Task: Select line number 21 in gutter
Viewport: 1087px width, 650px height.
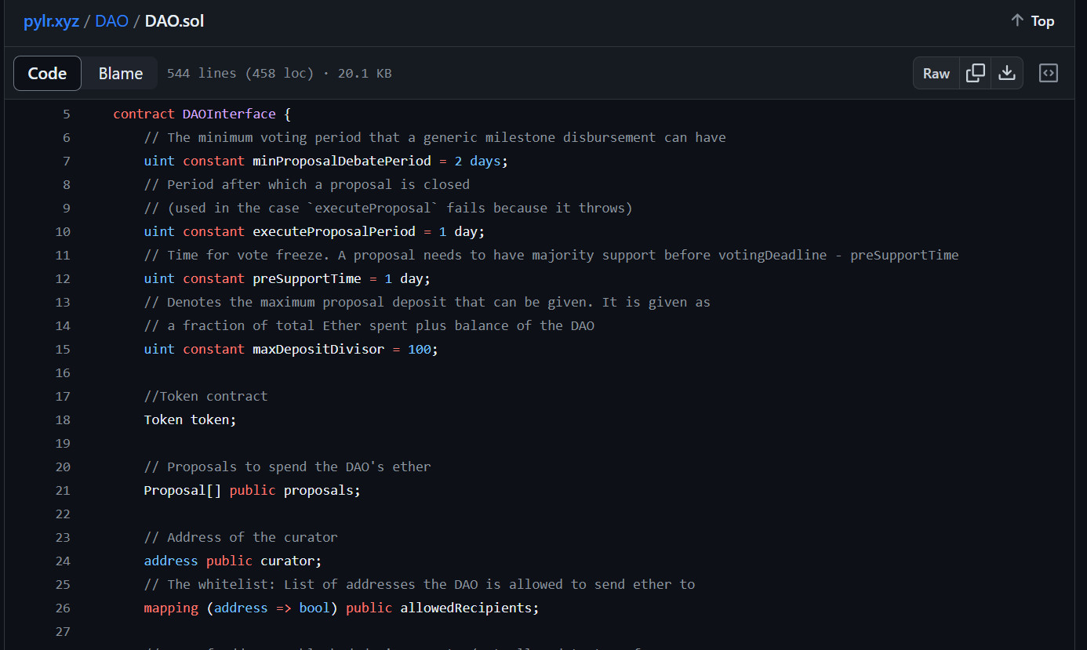Action: [63, 491]
